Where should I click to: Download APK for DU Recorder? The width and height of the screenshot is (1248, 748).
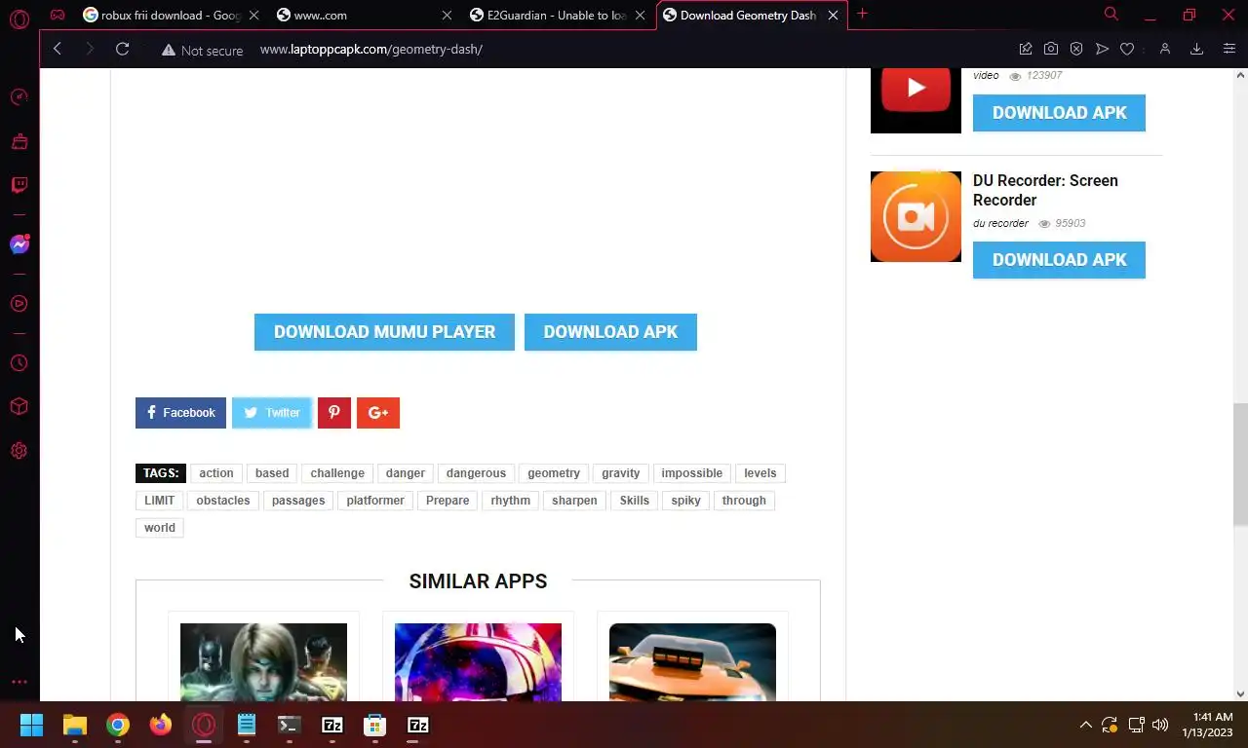1059,260
